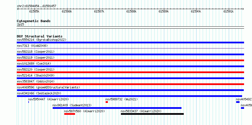The image size is (252, 125).
Task: Click the nsv5554214 (ByrskaBishop2022) label
Action: tap(42, 40)
